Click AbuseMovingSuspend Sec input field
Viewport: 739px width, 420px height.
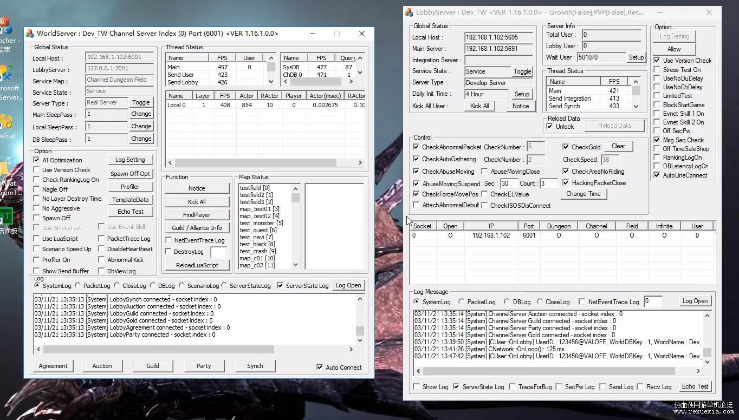tap(509, 183)
